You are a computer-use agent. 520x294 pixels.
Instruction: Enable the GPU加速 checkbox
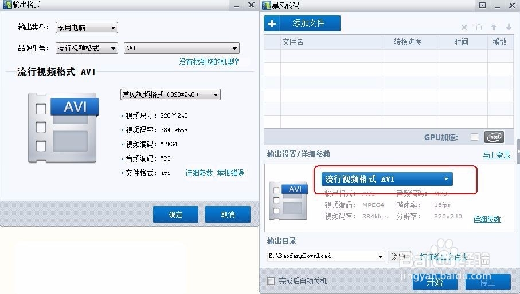pyautogui.click(x=475, y=137)
